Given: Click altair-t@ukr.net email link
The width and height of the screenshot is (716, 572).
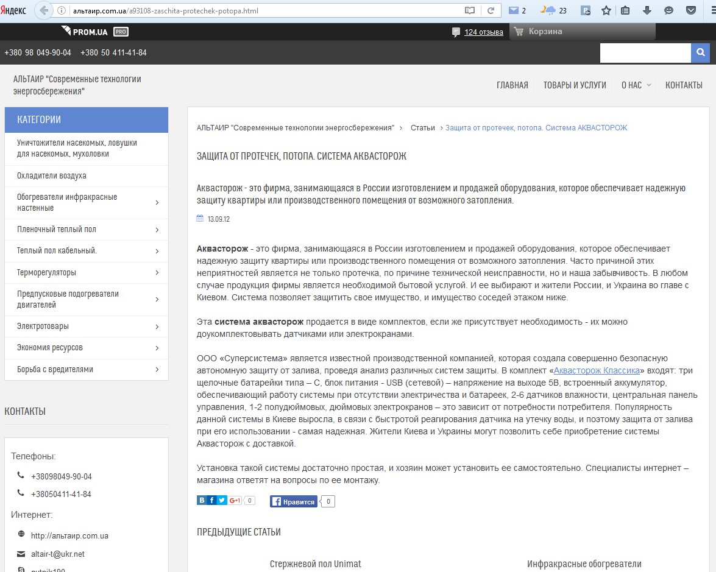Looking at the screenshot, I should (x=57, y=554).
